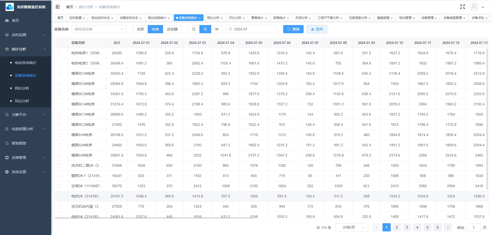Viewport: 491px width, 235px height.
Task: Filter by 逆变器 device type
Action: coord(172,29)
